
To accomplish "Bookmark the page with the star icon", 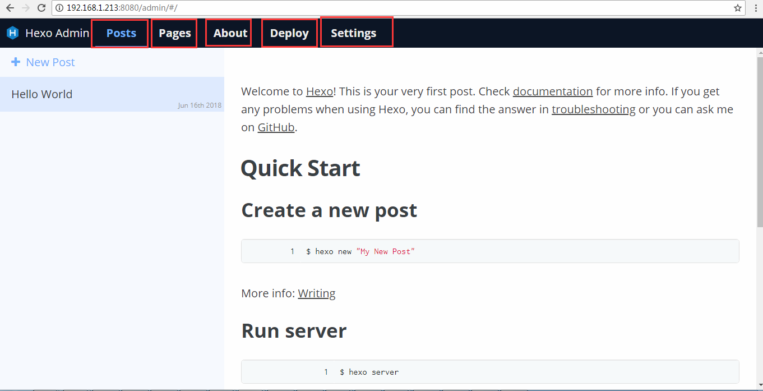I will pos(738,8).
